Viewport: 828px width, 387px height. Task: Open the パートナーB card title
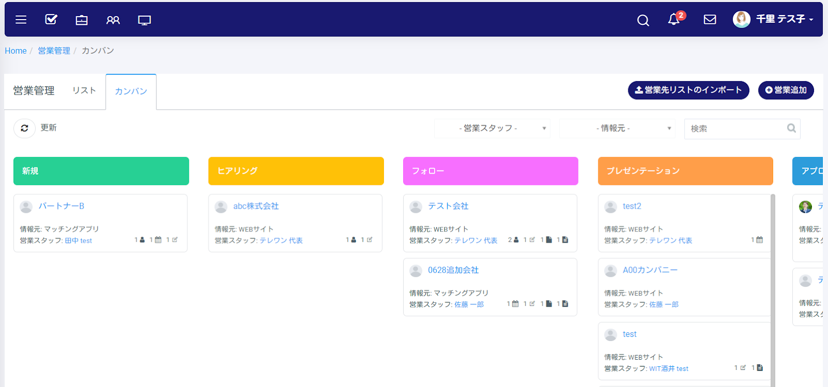pyautogui.click(x=62, y=206)
